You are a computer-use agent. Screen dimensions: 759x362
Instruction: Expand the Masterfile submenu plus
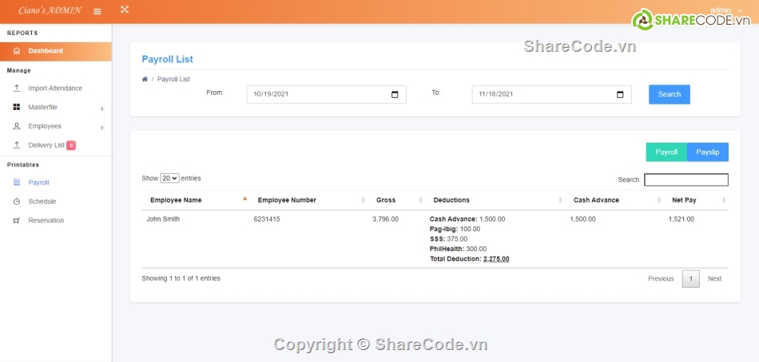pyautogui.click(x=101, y=108)
